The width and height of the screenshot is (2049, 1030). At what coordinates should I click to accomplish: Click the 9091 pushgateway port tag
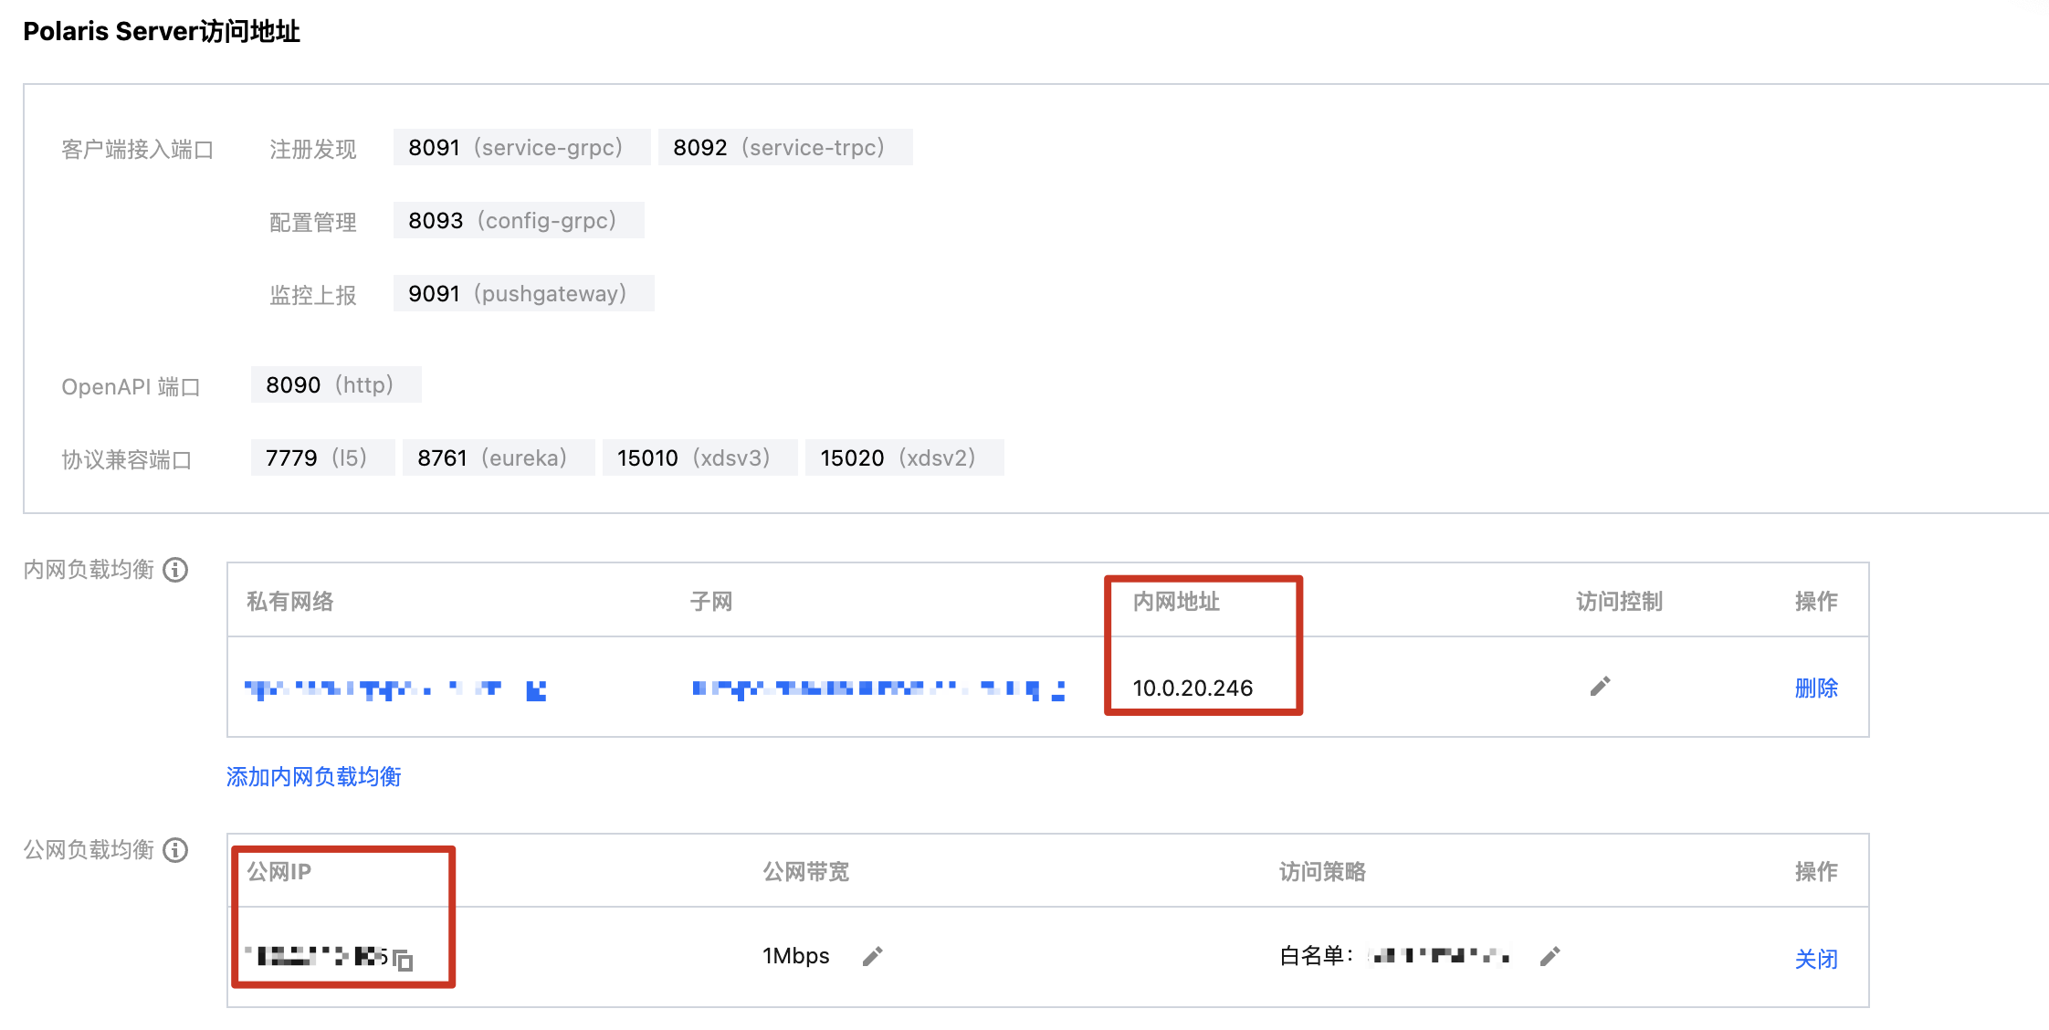point(523,294)
